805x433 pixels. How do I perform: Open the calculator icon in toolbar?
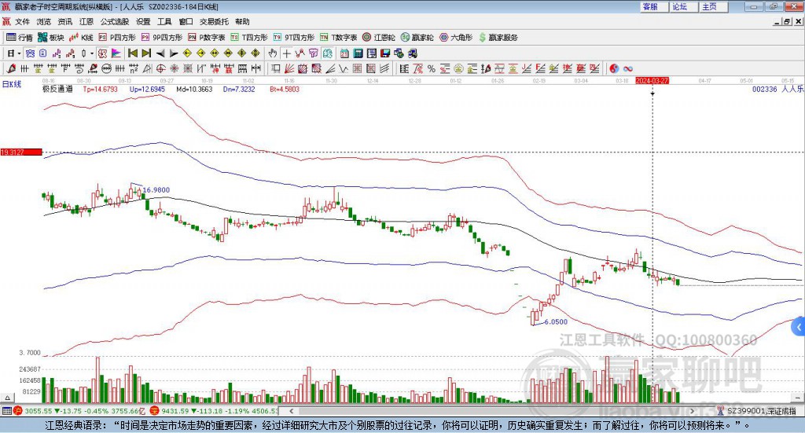point(358,53)
